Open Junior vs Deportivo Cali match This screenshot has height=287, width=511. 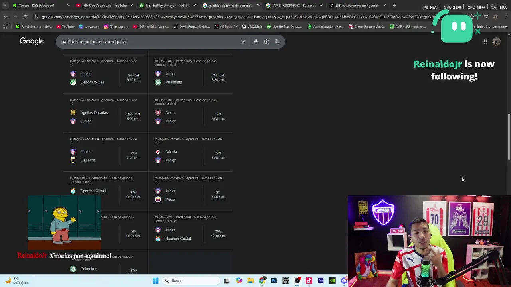tap(105, 74)
